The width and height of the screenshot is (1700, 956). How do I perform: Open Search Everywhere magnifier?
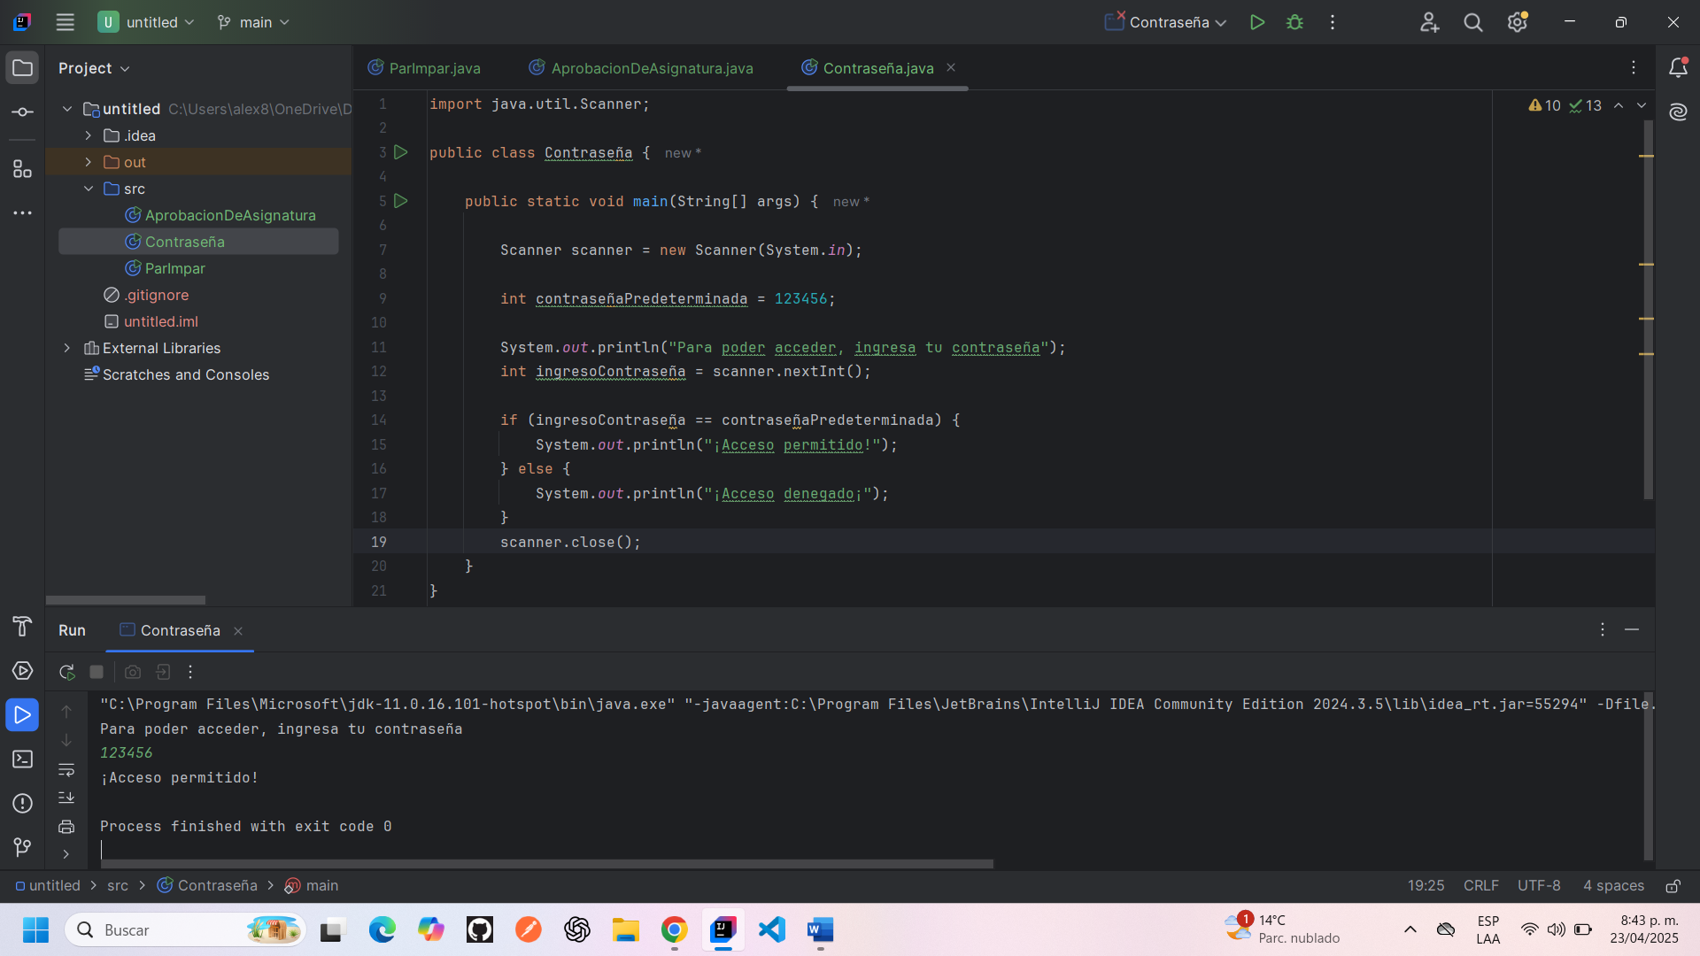click(1473, 22)
